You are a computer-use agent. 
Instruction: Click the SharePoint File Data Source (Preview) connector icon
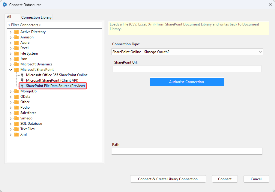click(22, 85)
